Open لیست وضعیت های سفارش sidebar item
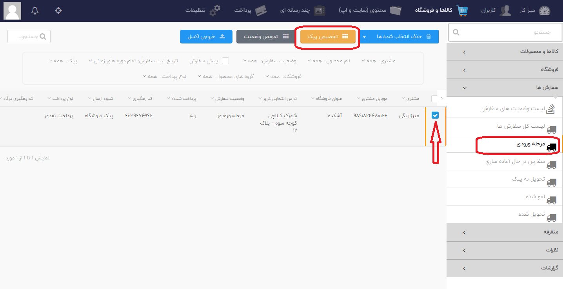563x289 pixels. pyautogui.click(x=505, y=108)
